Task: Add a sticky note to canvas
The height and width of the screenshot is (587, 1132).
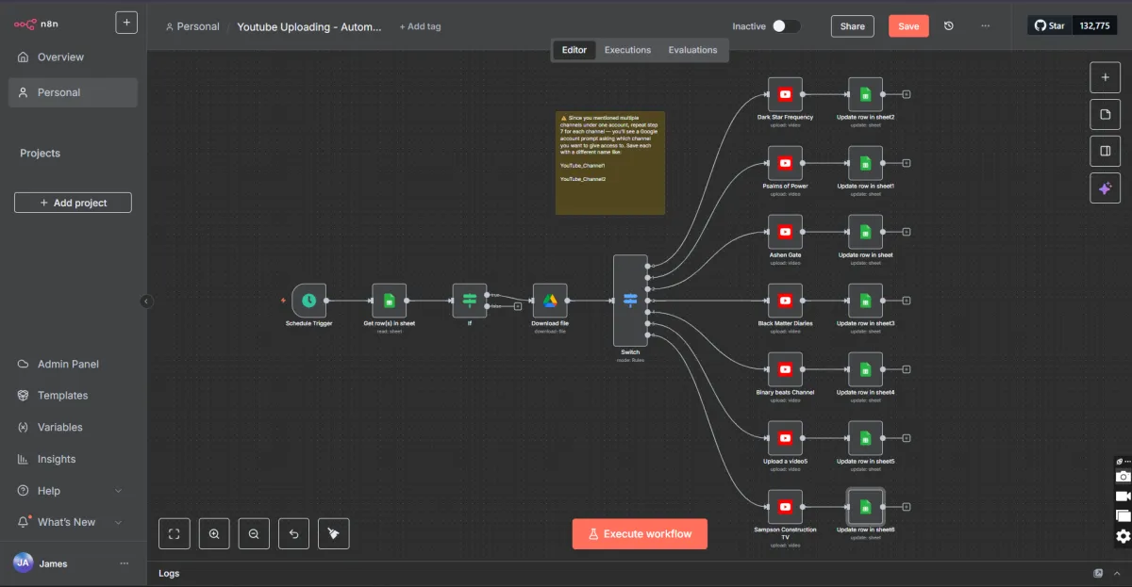Action: click(1105, 114)
